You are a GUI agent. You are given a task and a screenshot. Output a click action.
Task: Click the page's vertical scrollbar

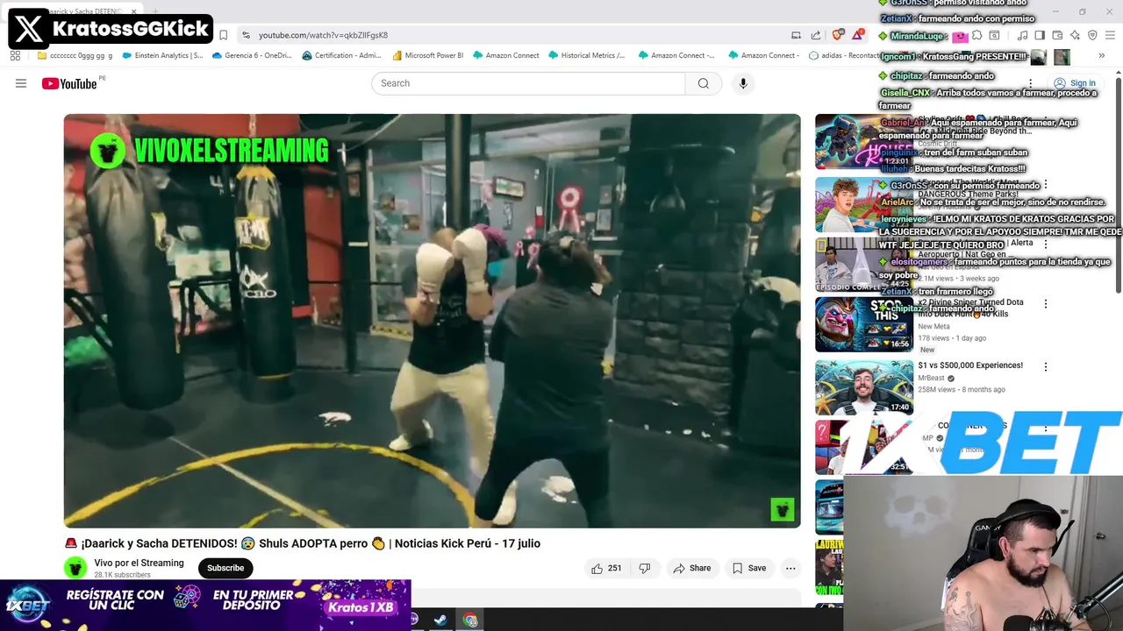[1119, 186]
